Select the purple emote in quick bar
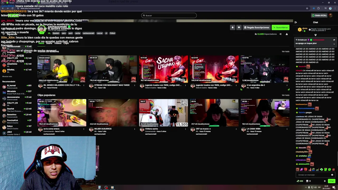This screenshot has width=338, height=190. click(x=301, y=169)
